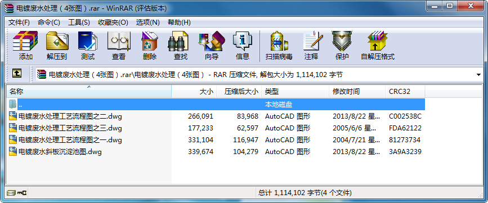The height and width of the screenshot is (203, 488).
Task: Click the Scan virus (扫描病毒) icon
Action: [279, 41]
